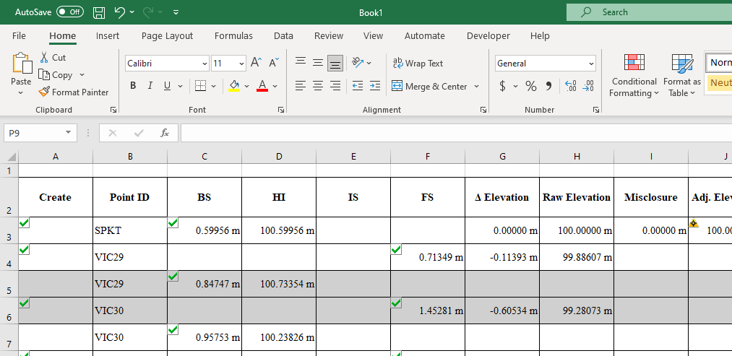The height and width of the screenshot is (356, 732).
Task: Toggle the checkbox in VIC29 FS cell
Action: [396, 250]
